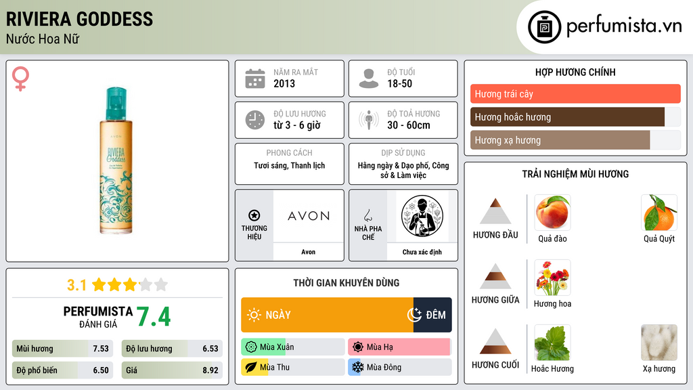Click the Hương đầu pyramid icon

[x=495, y=211]
